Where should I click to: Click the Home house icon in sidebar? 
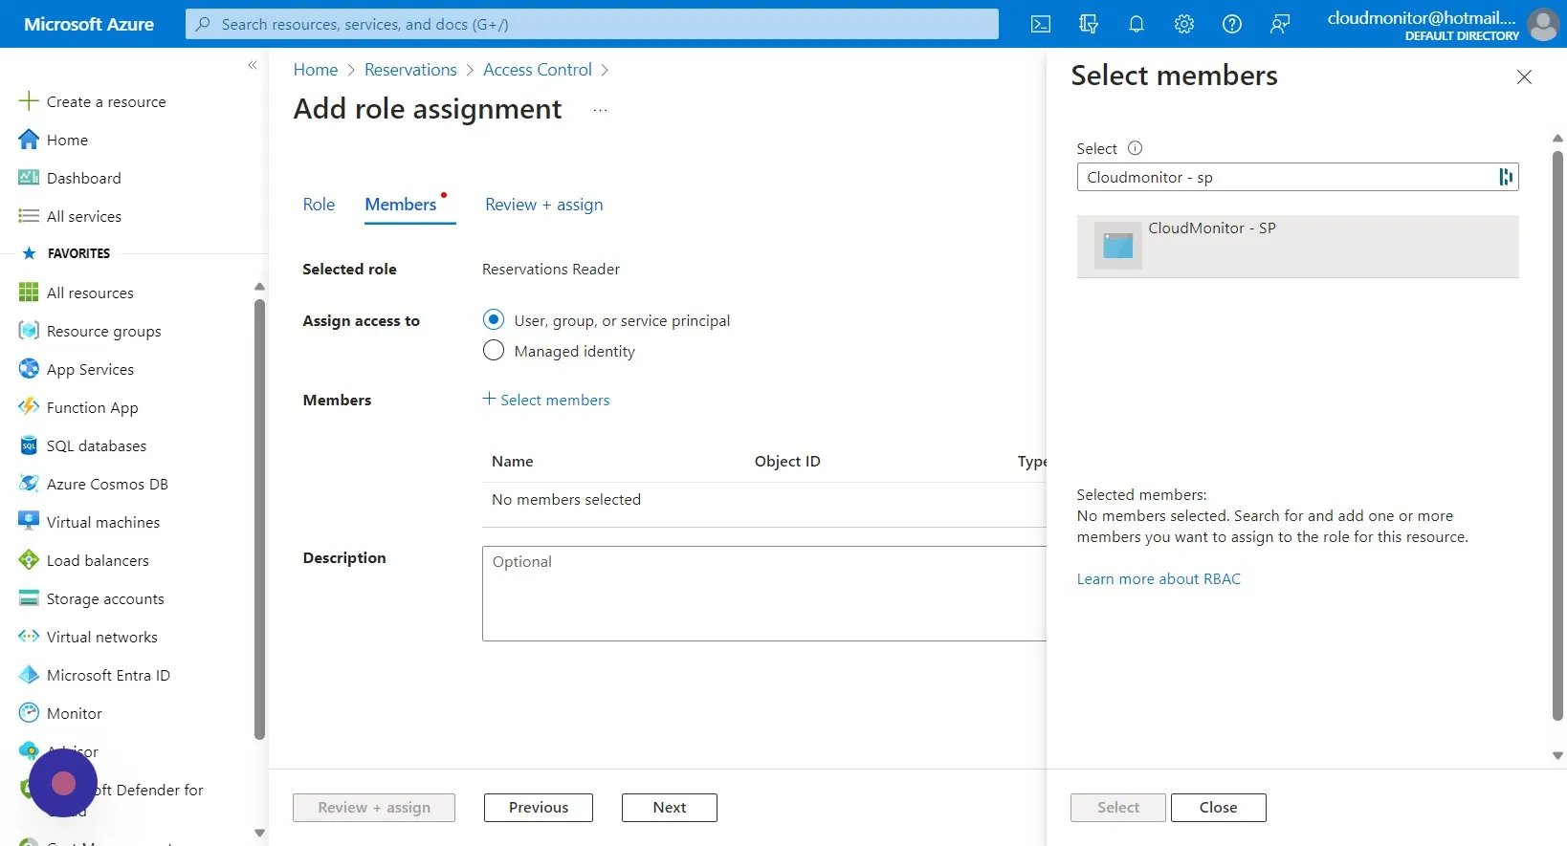pyautogui.click(x=29, y=140)
